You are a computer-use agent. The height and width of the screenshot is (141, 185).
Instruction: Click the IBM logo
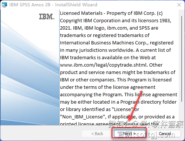pos(47,17)
